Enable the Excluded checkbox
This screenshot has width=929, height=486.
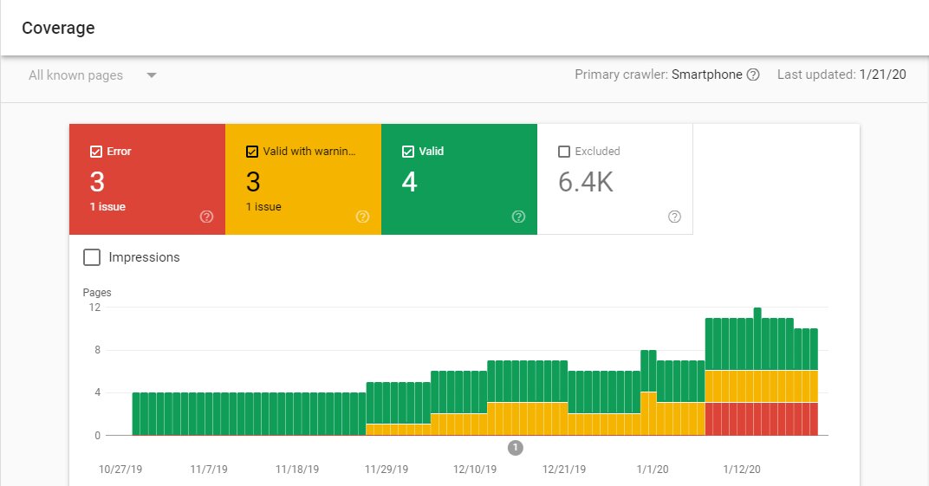tap(564, 152)
